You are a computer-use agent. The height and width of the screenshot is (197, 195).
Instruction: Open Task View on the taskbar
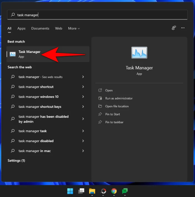(81, 191)
